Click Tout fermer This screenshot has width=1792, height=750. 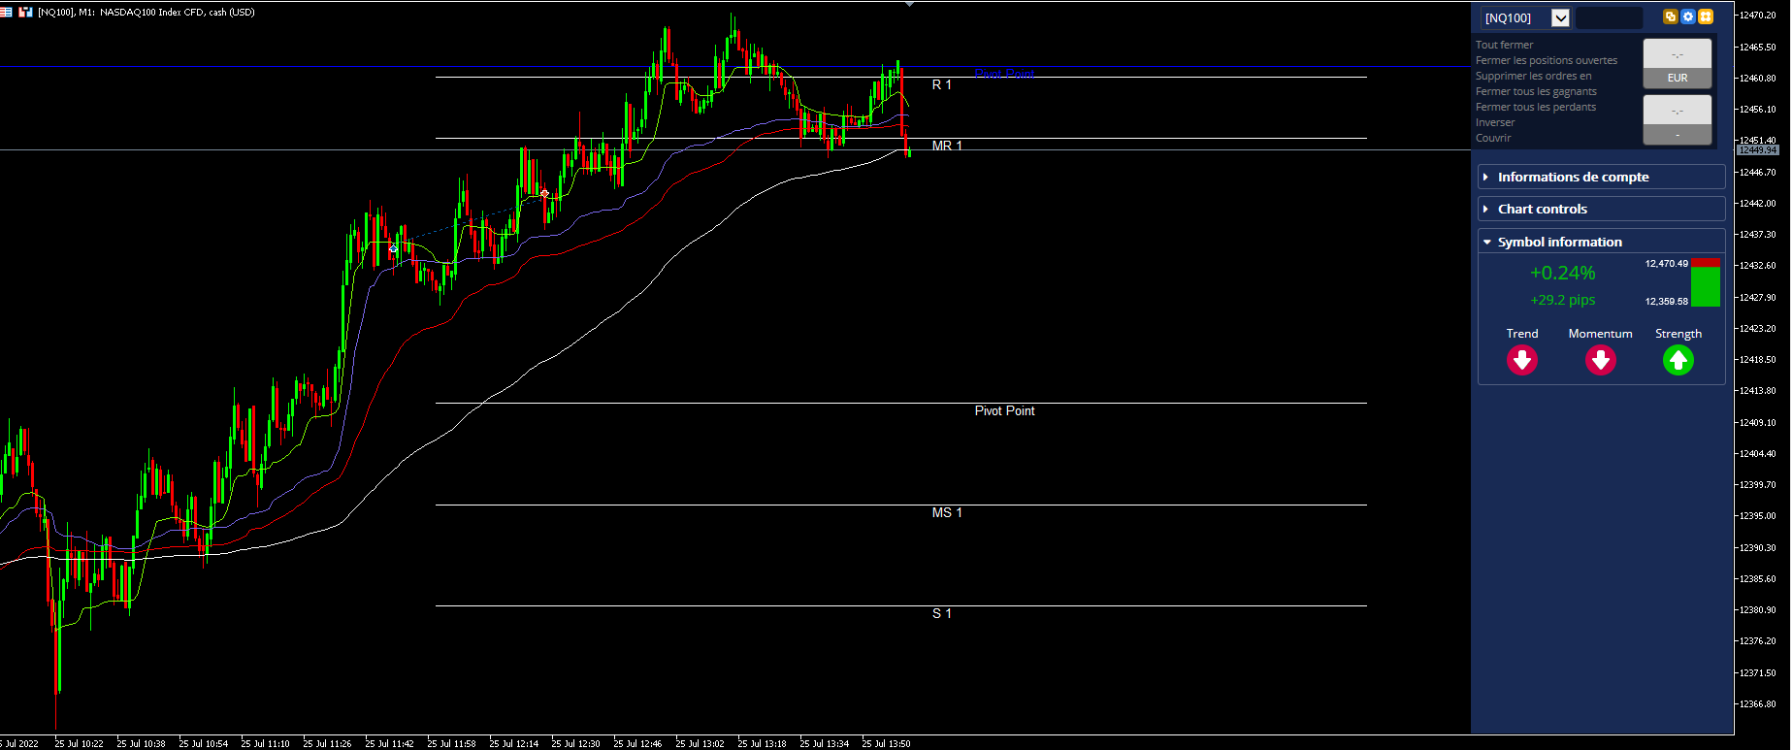[1505, 45]
